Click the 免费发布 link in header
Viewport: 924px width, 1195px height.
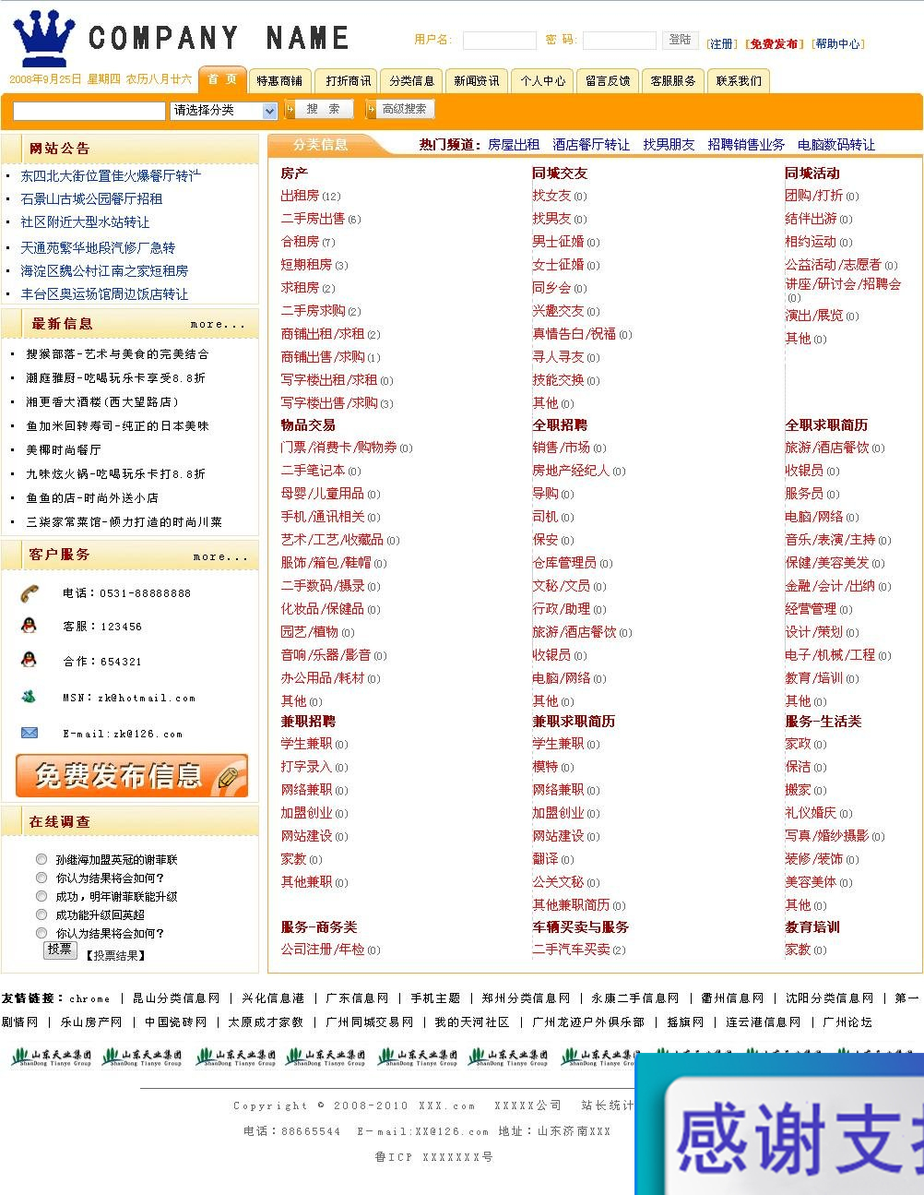(774, 43)
